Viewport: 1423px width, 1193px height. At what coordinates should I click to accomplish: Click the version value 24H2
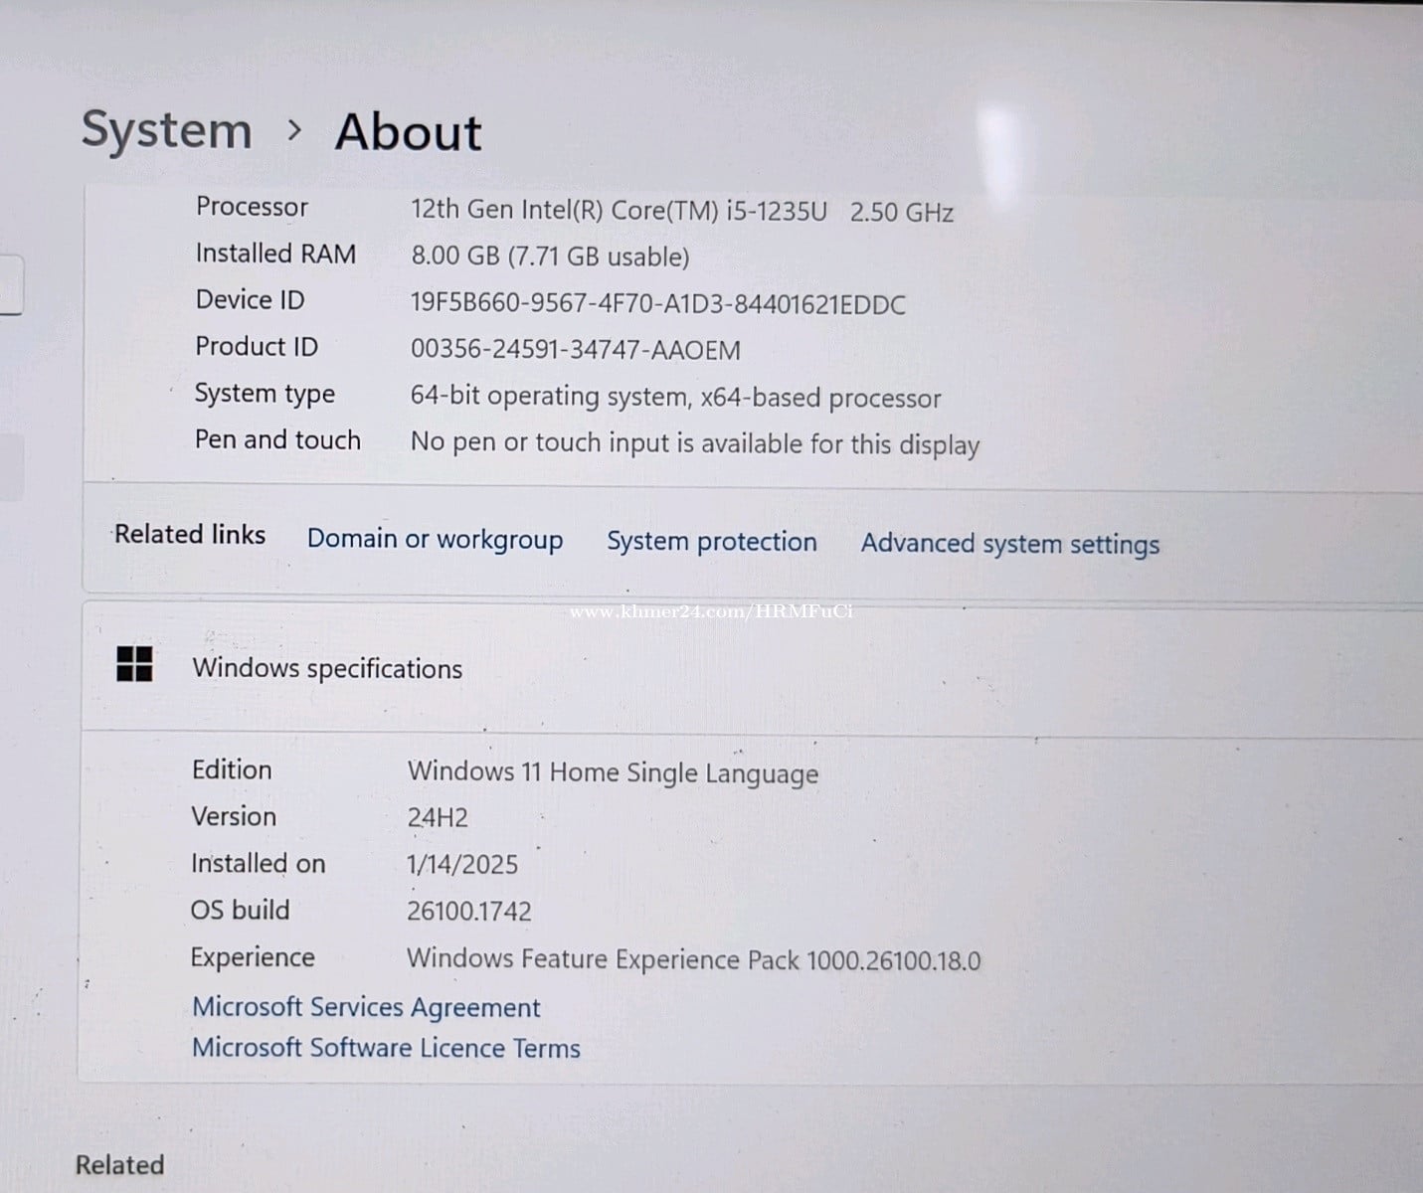(438, 818)
